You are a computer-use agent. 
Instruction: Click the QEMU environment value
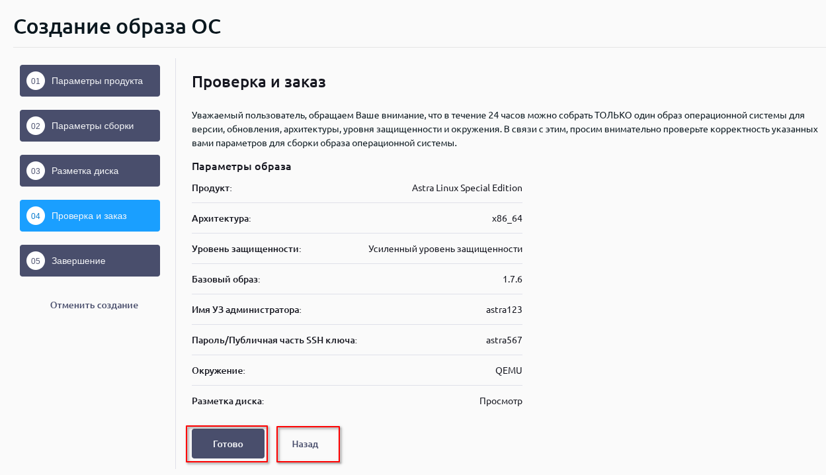509,370
